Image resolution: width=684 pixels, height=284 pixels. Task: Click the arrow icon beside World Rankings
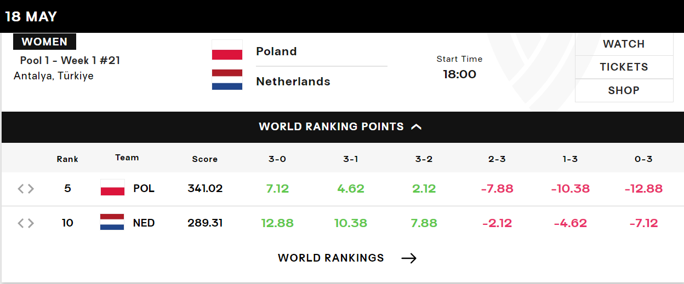(409, 258)
